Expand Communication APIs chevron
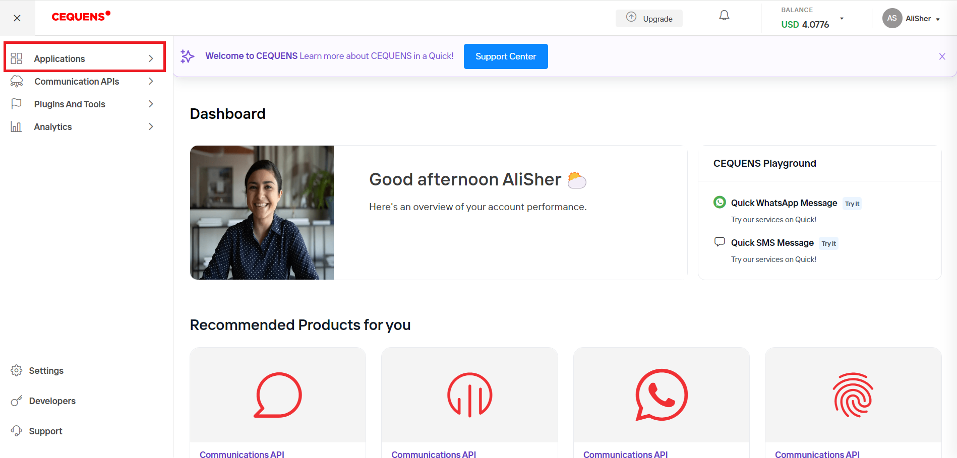 [x=151, y=81]
